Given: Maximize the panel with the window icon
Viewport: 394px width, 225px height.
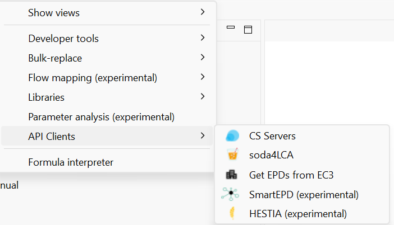Looking at the screenshot, I should tap(248, 30).
